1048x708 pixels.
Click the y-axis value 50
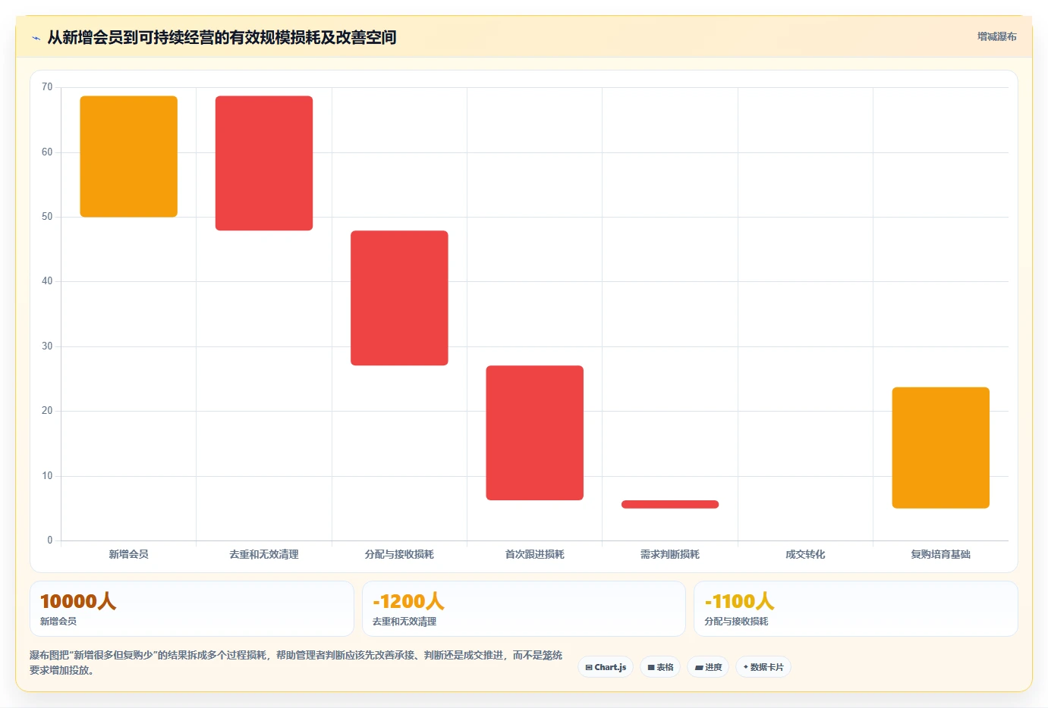click(47, 217)
